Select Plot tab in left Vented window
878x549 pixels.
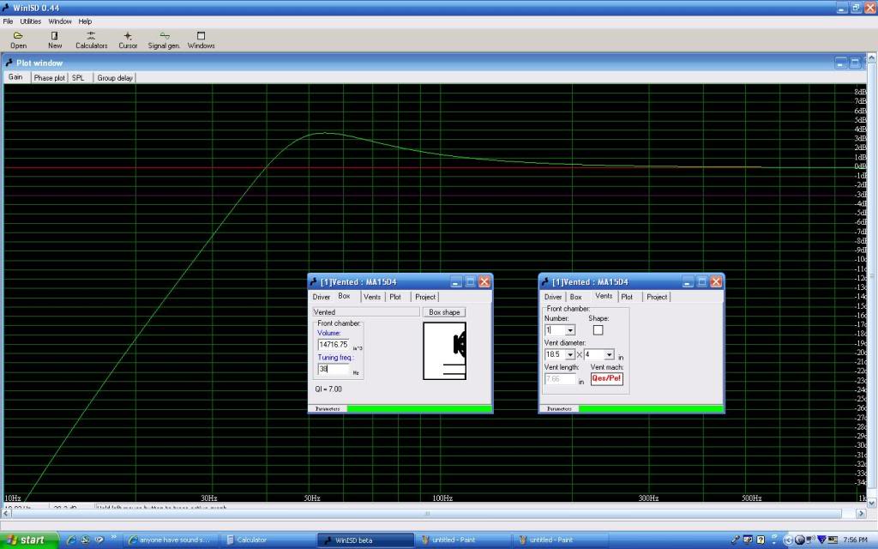click(395, 297)
